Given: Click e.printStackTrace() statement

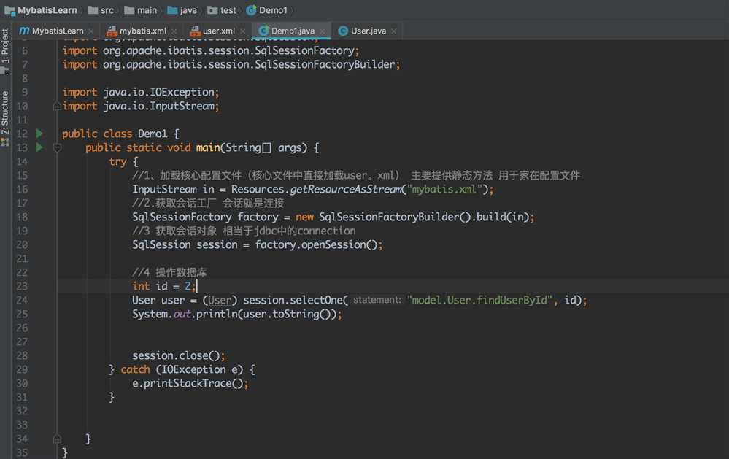Looking at the screenshot, I should point(190,384).
